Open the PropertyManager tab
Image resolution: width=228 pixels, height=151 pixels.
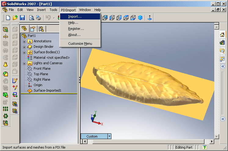(x=33, y=29)
